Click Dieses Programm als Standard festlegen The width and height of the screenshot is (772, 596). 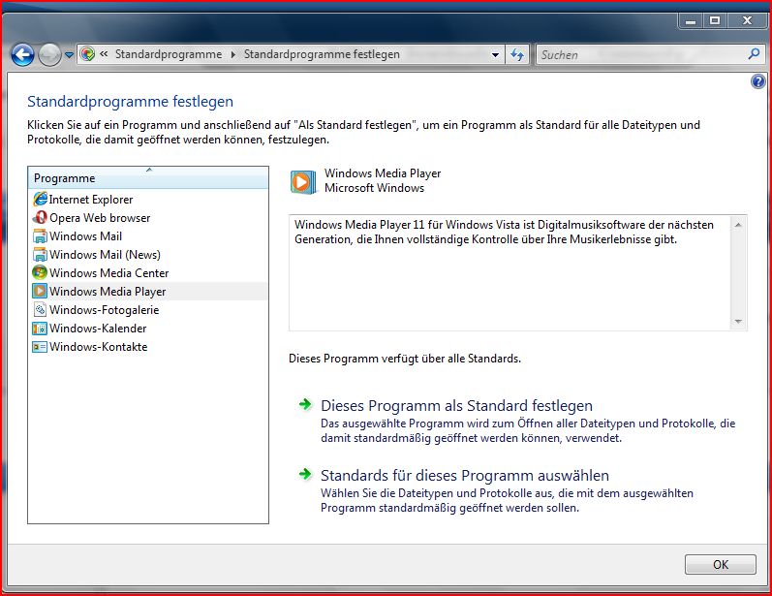[x=456, y=405]
